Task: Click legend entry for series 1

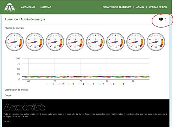Action: point(50,84)
